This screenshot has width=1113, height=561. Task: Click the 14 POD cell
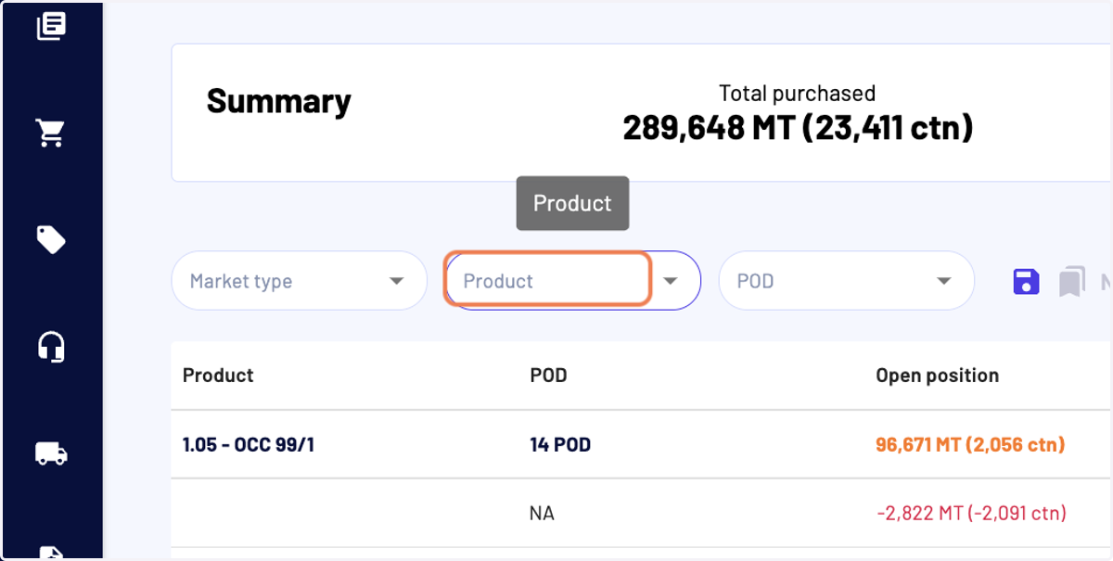coord(560,445)
